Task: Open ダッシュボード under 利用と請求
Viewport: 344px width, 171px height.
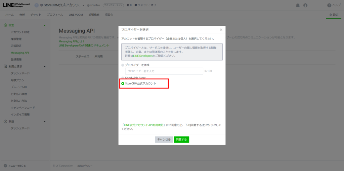Action: [20, 73]
